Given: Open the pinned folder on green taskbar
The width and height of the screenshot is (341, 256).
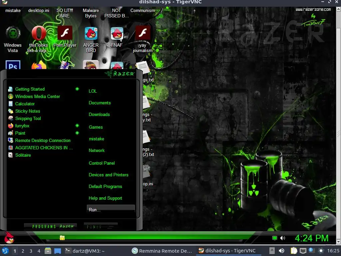Looking at the screenshot, I should 62,238.
